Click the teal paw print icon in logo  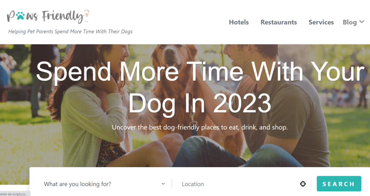20,16
